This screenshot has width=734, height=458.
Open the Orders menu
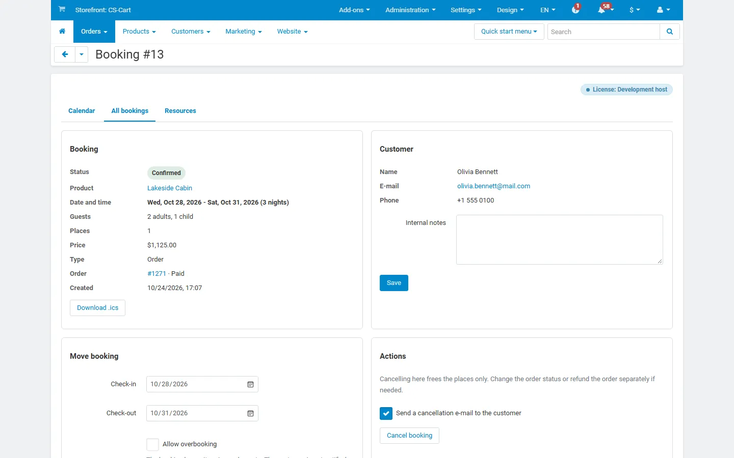(x=94, y=32)
